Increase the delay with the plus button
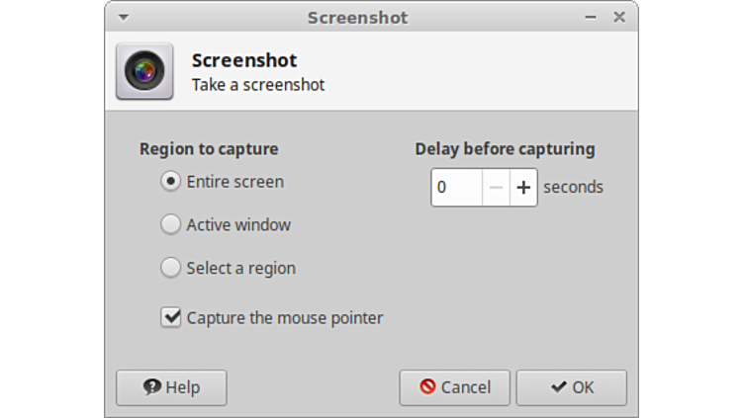 point(523,187)
